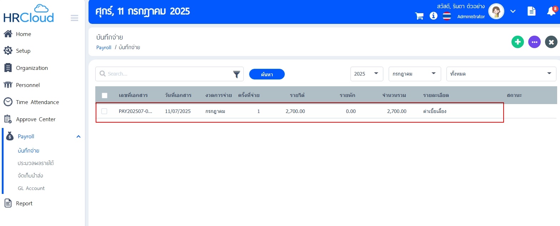560x226 pixels.
Task: Tick the checkbox for PAY202507 row
Action: [104, 111]
